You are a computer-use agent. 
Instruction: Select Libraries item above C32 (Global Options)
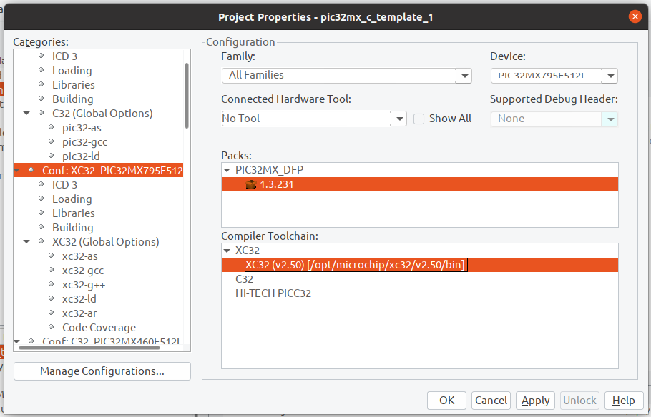pos(74,84)
